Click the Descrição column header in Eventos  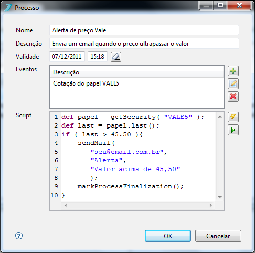pyautogui.click(x=137, y=72)
